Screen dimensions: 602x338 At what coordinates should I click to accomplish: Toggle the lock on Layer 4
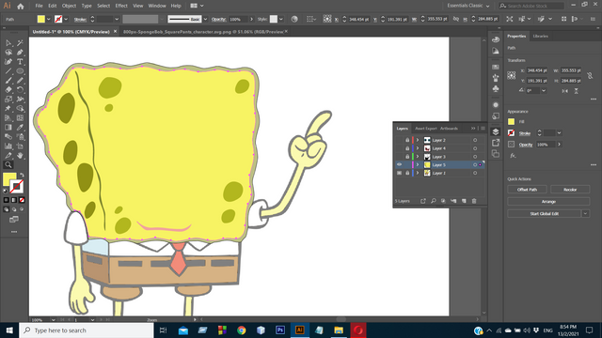[407, 148]
